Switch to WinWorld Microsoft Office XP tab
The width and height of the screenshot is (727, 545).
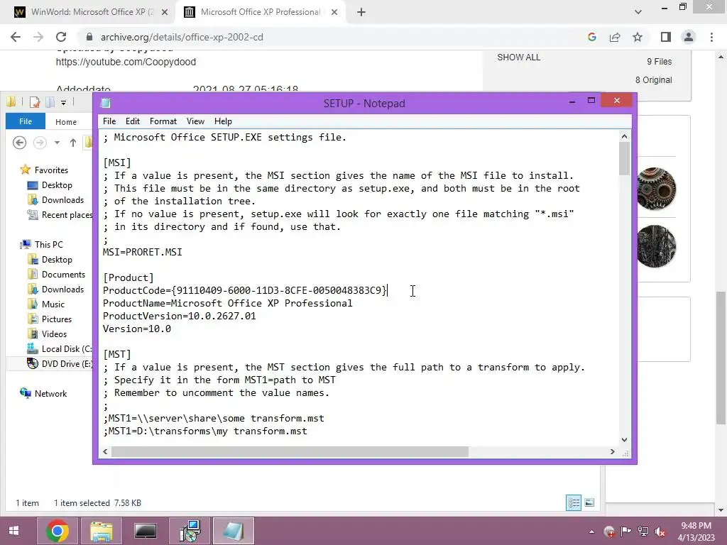tap(92, 12)
